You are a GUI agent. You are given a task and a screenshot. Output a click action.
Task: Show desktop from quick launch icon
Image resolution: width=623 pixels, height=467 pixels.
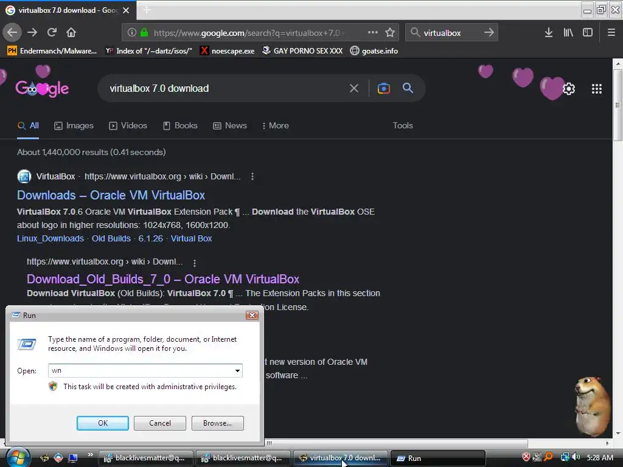click(x=73, y=458)
